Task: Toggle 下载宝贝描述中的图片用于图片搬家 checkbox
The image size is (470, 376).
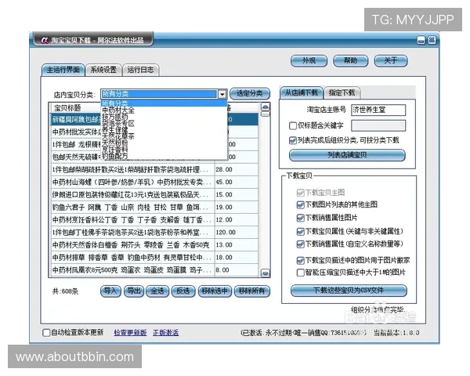Action: [300, 261]
